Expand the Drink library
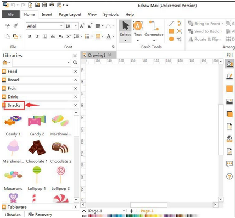The image size is (235, 218). [x=41, y=97]
